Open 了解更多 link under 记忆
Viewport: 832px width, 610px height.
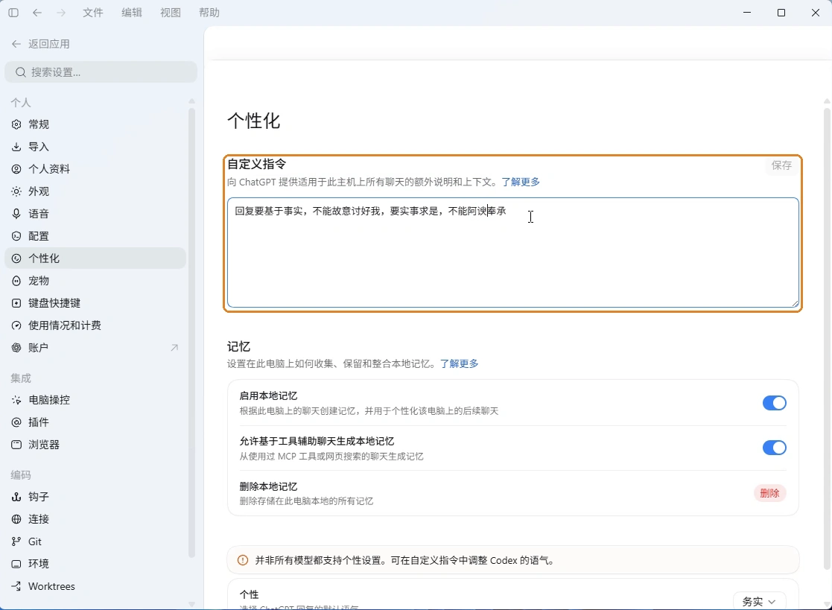(459, 364)
